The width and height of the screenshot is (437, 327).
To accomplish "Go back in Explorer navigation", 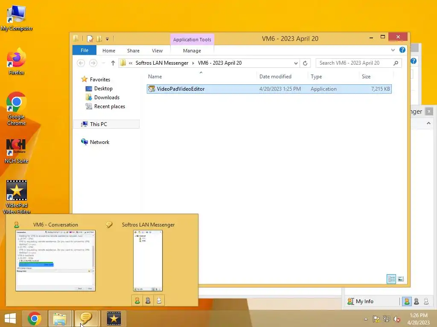I will pos(81,63).
